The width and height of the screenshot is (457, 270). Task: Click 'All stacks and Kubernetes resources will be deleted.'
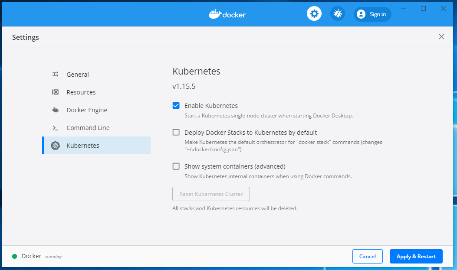click(x=235, y=208)
